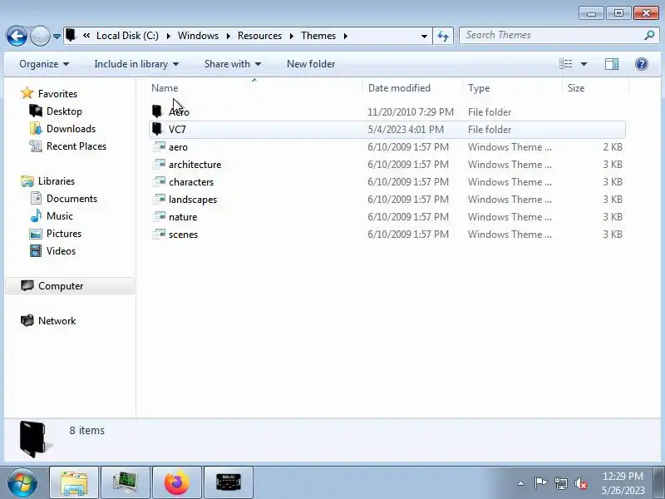Expand the arrow after Themes breadcrumb
This screenshot has height=499, width=665.
[346, 36]
